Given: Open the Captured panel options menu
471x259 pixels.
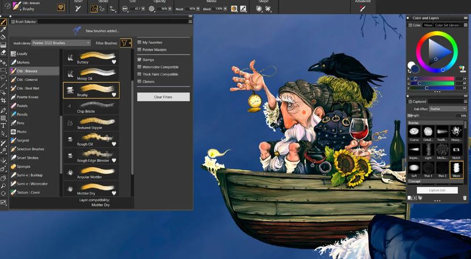Looking at the screenshot, I should click(465, 101).
